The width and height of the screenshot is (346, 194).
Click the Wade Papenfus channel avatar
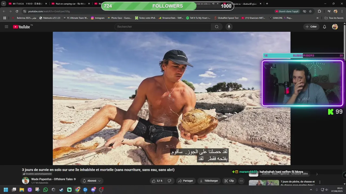pos(26,181)
